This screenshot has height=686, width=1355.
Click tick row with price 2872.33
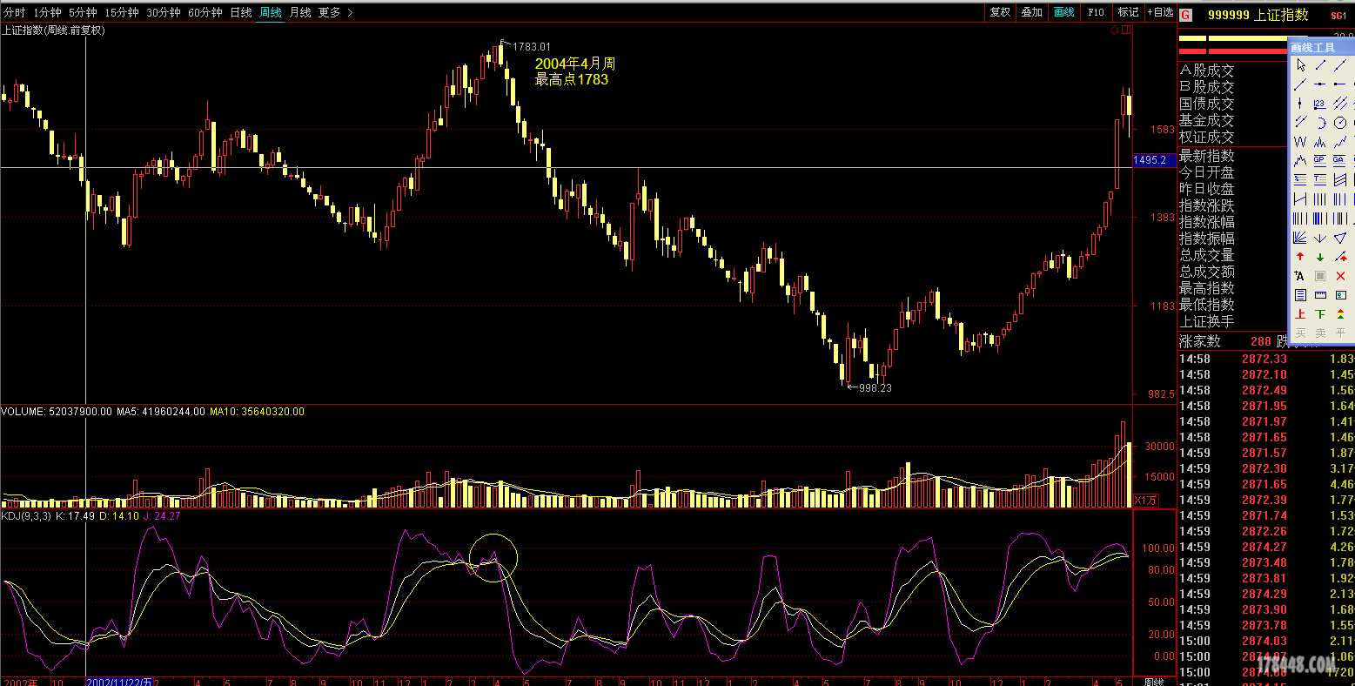(x=1266, y=359)
